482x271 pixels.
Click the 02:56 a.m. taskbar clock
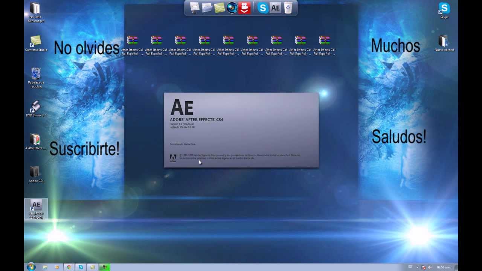point(444,267)
